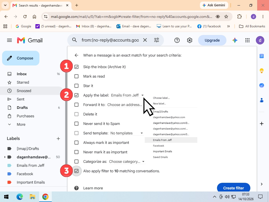The width and height of the screenshot is (269, 202).
Task: Click the Compose button
Action: 21,58
